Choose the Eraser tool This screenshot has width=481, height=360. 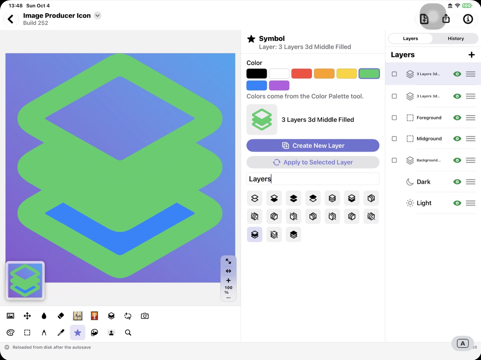tap(61, 316)
